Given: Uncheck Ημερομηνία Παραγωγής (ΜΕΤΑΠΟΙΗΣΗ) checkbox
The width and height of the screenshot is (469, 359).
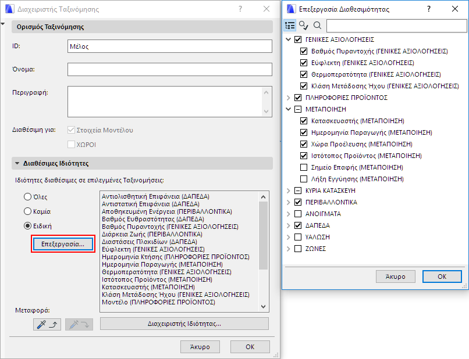Looking at the screenshot, I should tap(304, 132).
